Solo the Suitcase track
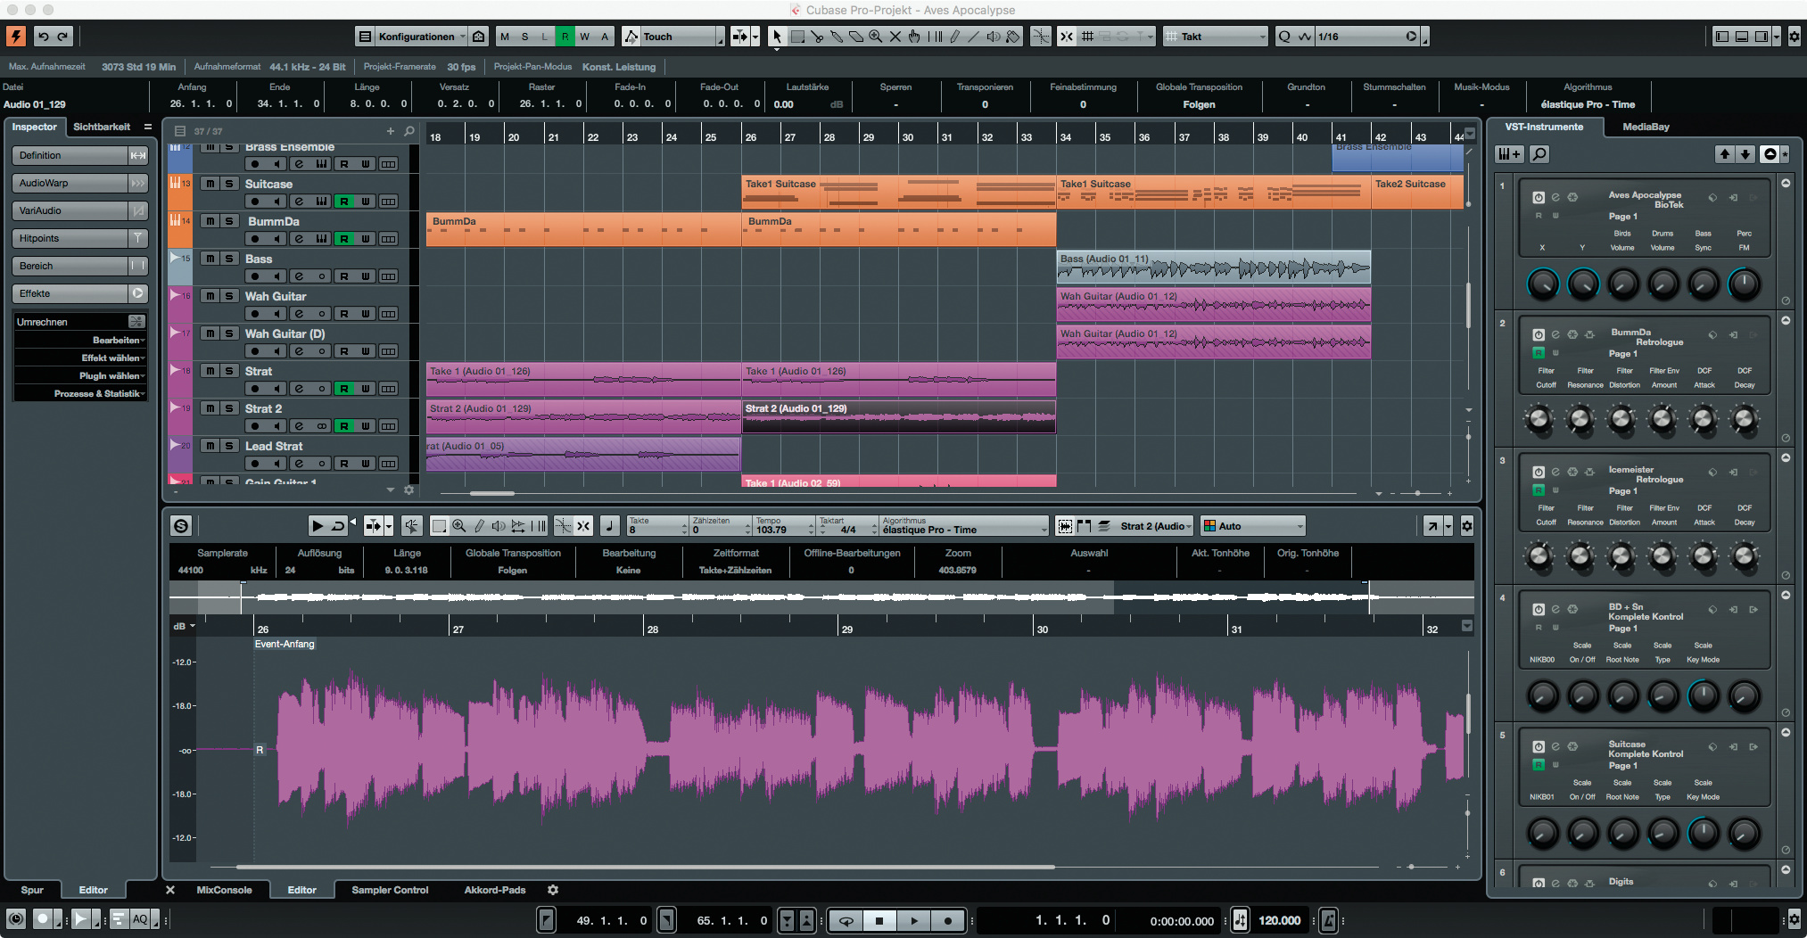The image size is (1807, 938). pyautogui.click(x=229, y=184)
